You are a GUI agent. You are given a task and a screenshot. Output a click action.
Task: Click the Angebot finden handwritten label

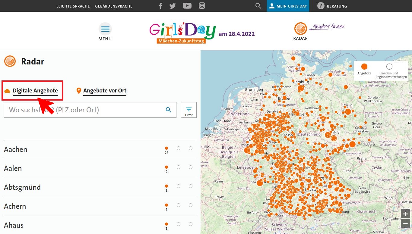tap(327, 27)
